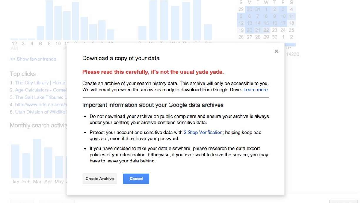The width and height of the screenshot is (361, 203).
Task: Select the highlighted date 20
Action: (249, 30)
